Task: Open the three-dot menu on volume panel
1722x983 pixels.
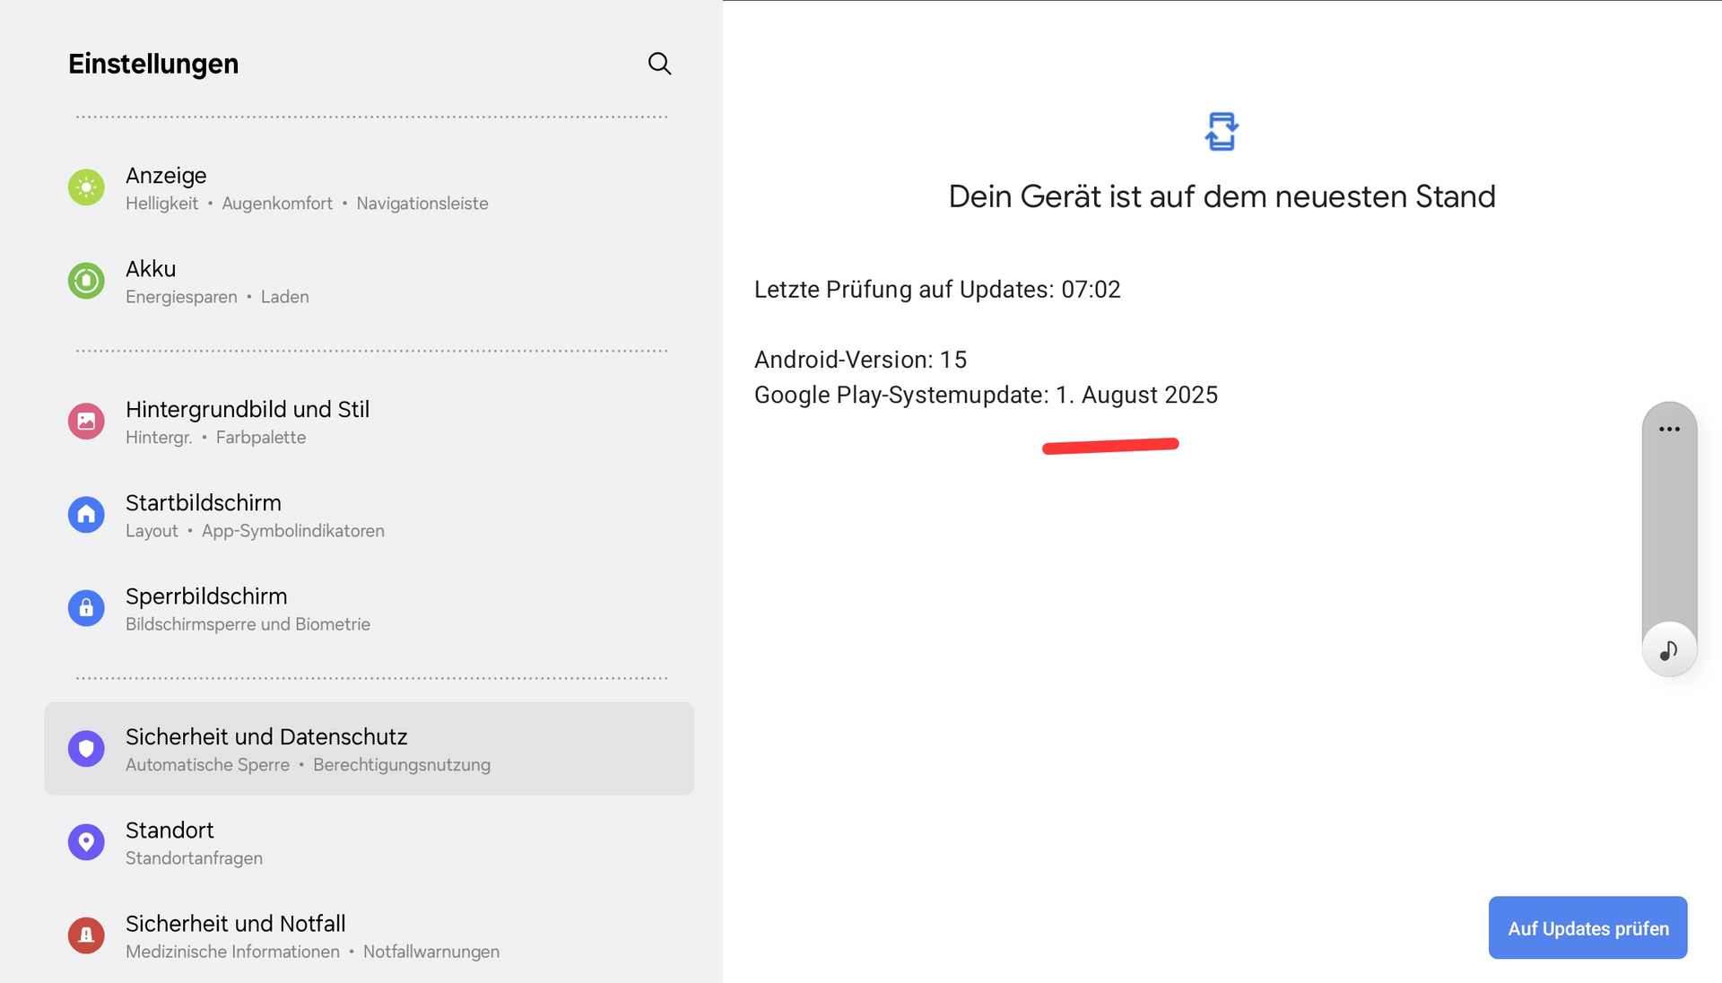Action: (x=1669, y=430)
